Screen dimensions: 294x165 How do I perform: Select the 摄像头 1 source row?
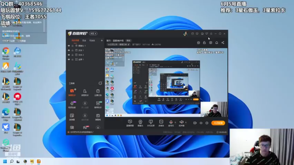point(85,45)
